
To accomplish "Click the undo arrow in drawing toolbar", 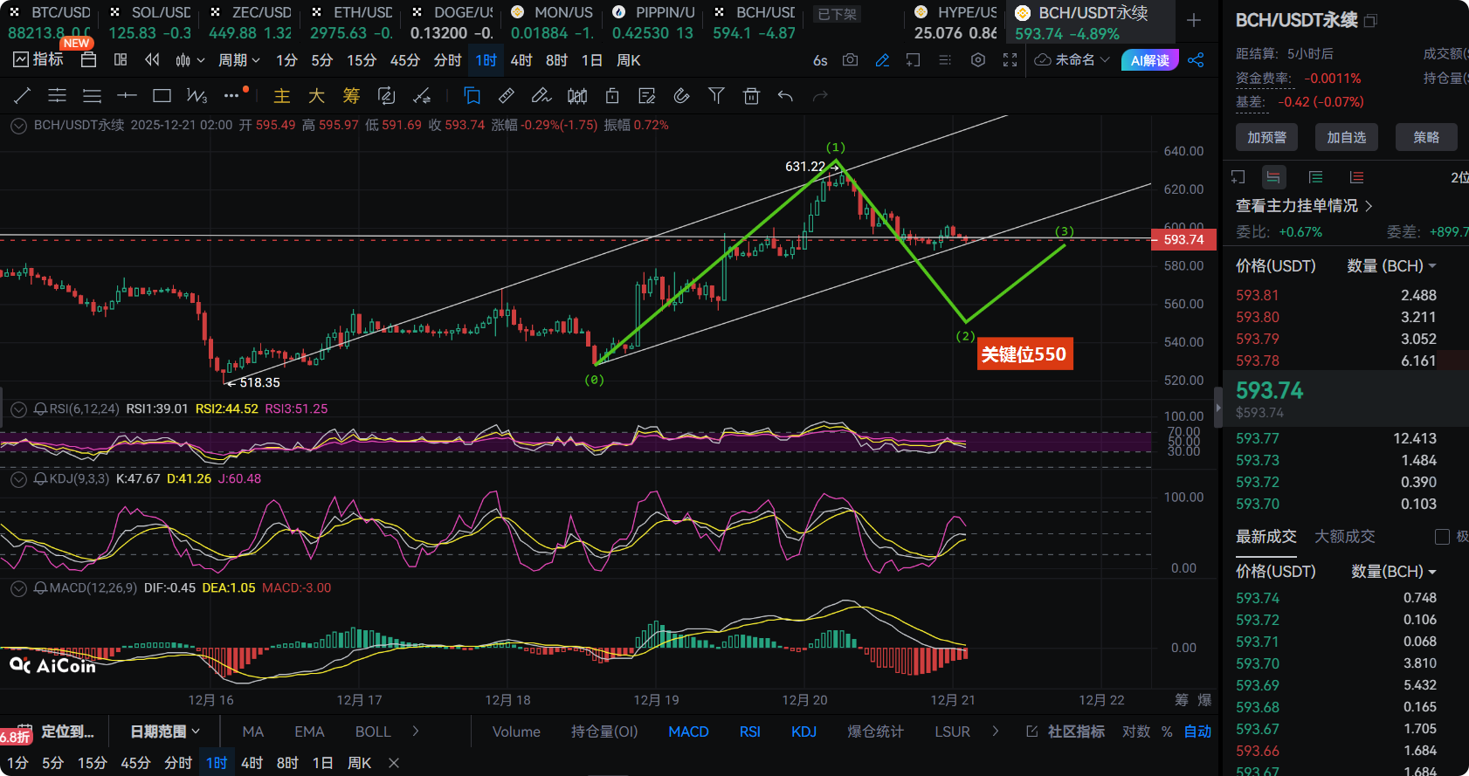I will pyautogui.click(x=785, y=96).
